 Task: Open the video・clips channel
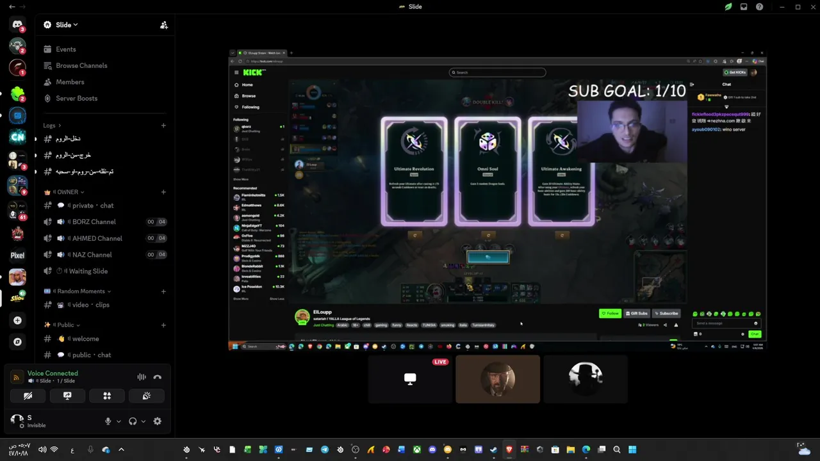point(104,305)
